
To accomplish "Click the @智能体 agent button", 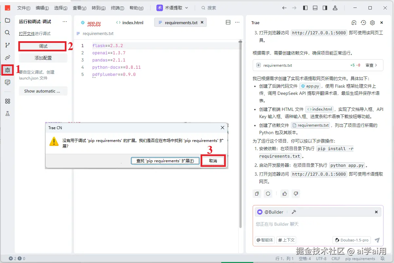I will pyautogui.click(x=265, y=240).
